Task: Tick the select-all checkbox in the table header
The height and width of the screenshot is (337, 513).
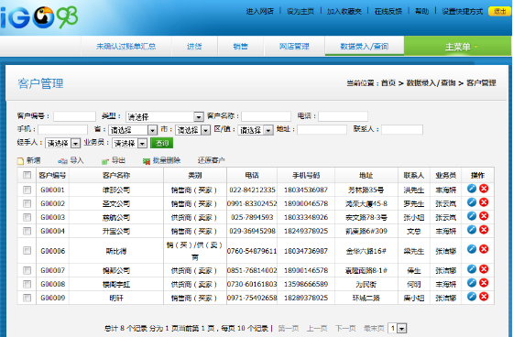Action: 27,175
